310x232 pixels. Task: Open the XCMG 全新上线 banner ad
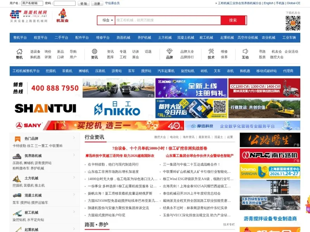pyautogui.click(x=191, y=88)
